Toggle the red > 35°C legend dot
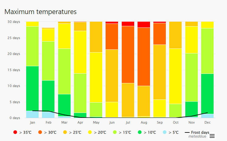 (x=15, y=132)
